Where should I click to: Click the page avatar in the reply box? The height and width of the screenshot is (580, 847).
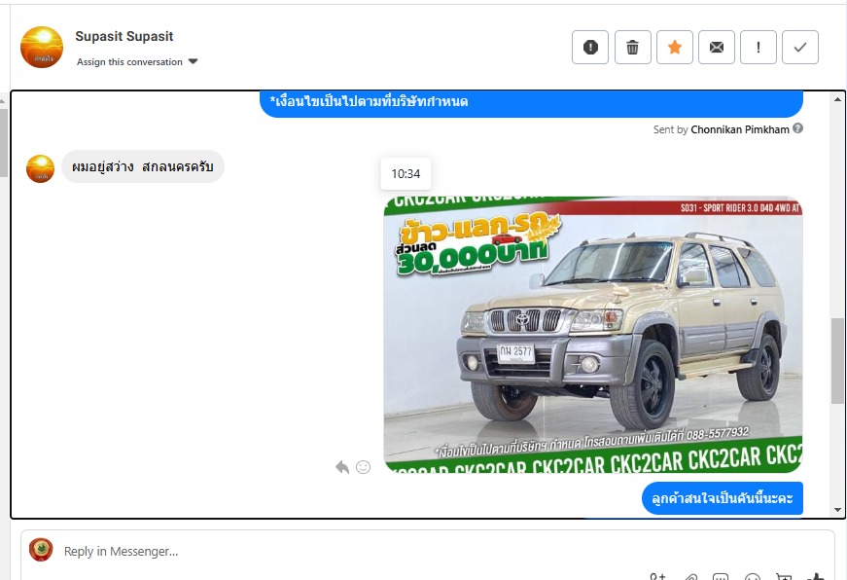(x=41, y=550)
